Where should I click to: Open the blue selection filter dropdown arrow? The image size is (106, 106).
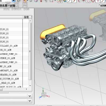14,1
